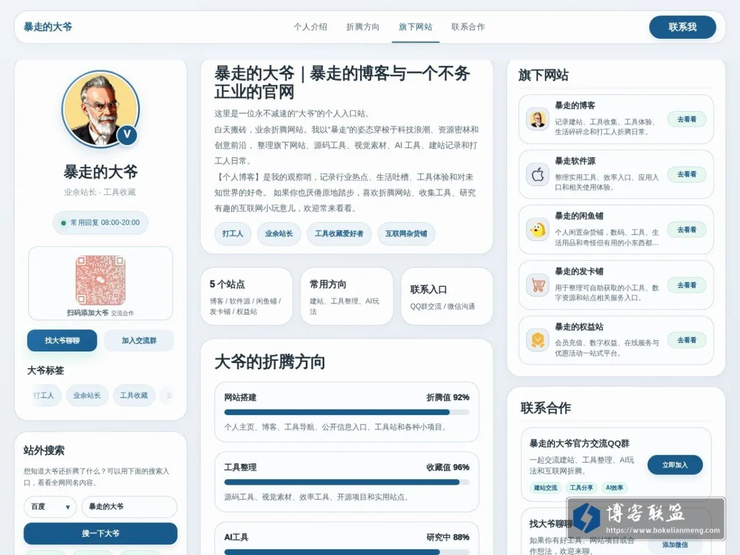
Task: Click the profile avatar portrait
Action: click(101, 109)
